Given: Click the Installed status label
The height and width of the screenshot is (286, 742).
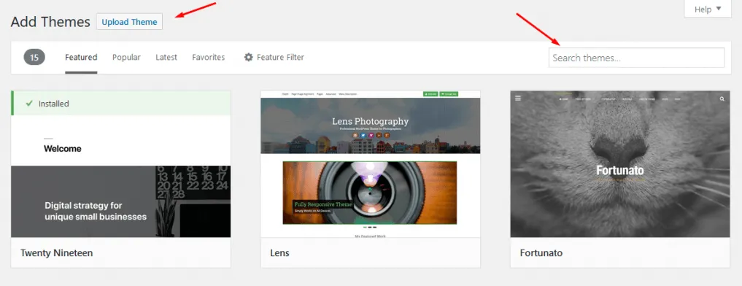Looking at the screenshot, I should coord(54,103).
